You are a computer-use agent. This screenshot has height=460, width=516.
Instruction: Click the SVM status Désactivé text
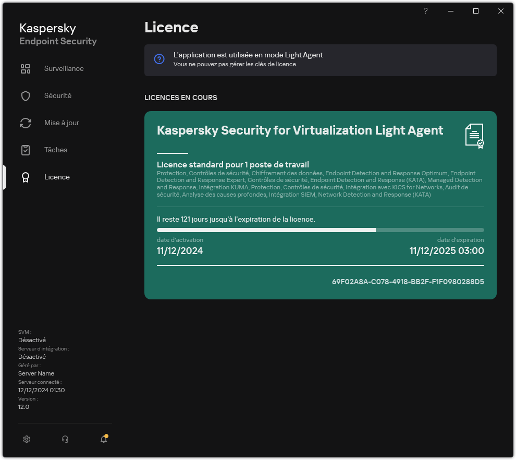pos(31,340)
